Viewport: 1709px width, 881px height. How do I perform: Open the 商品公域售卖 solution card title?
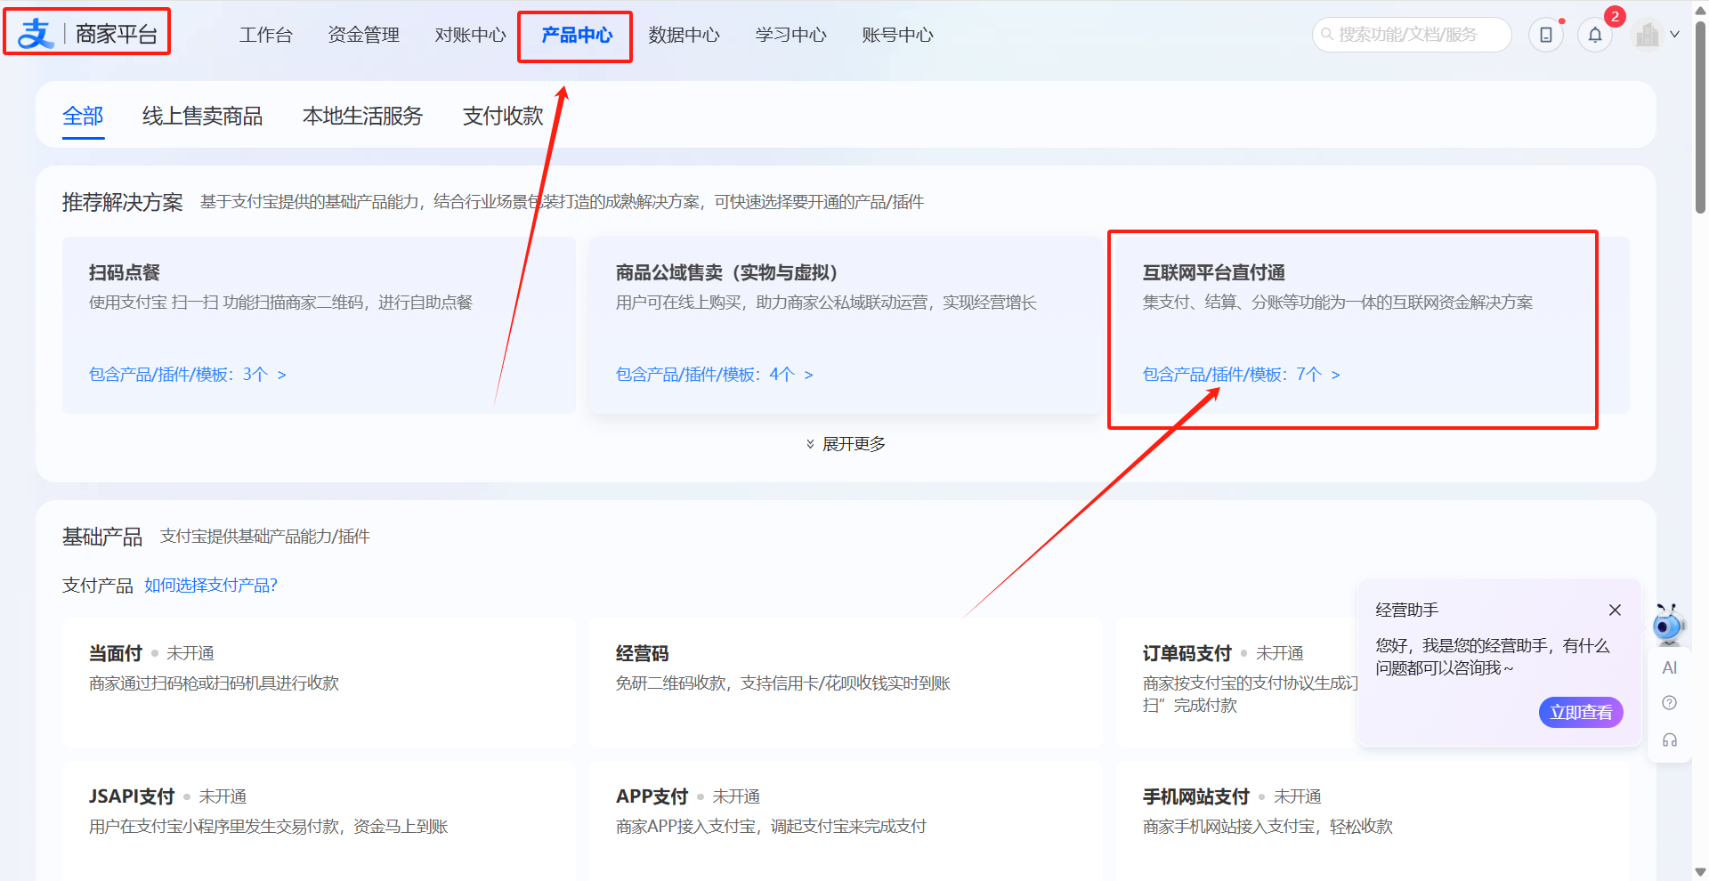click(726, 272)
